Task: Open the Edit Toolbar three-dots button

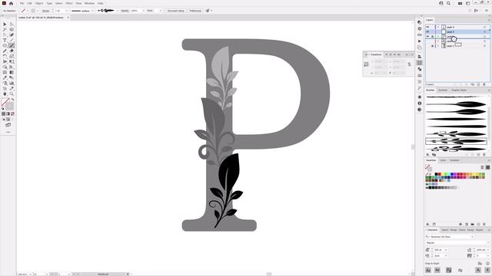Action: click(8, 132)
